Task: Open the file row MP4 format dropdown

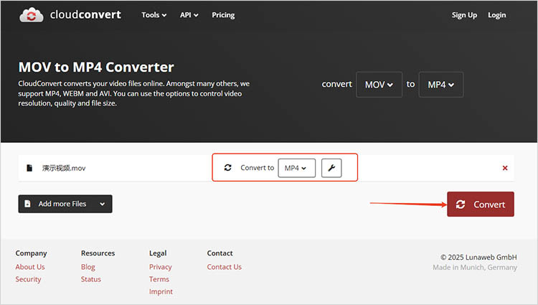Action: 296,168
